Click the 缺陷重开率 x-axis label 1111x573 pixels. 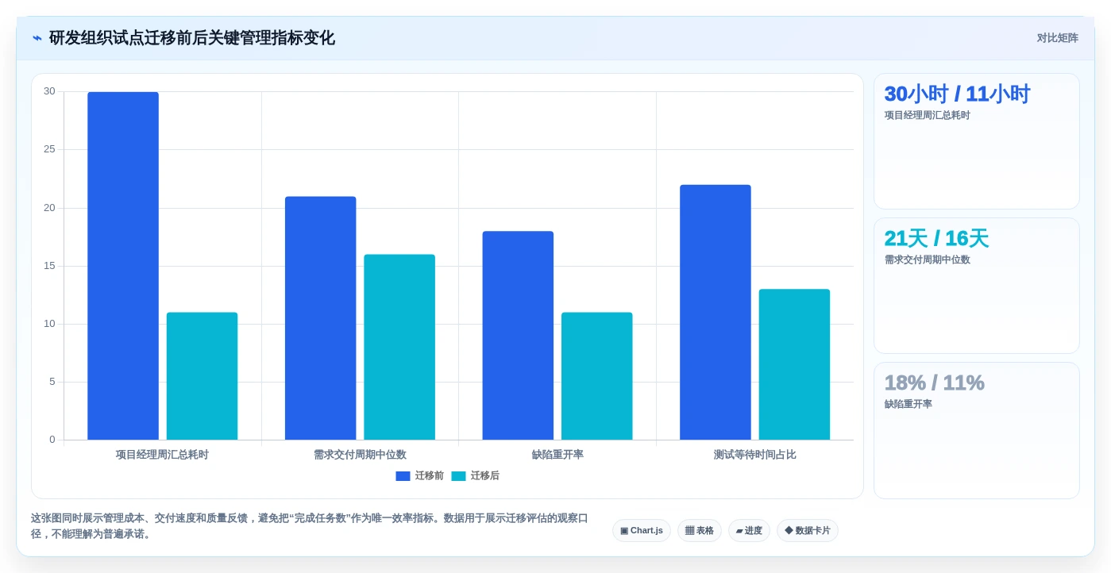click(557, 455)
